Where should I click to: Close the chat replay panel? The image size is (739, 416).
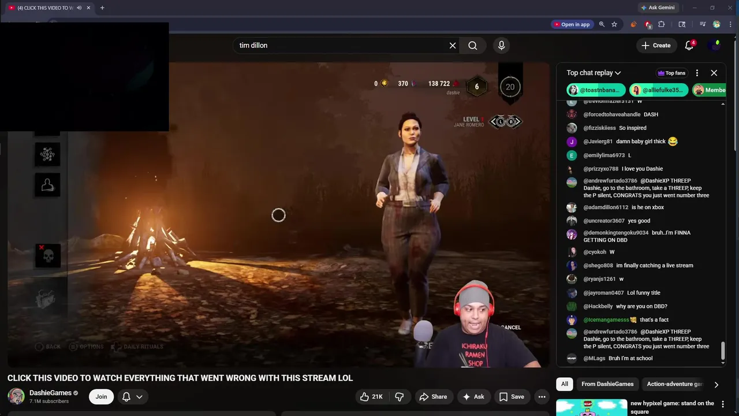(714, 73)
